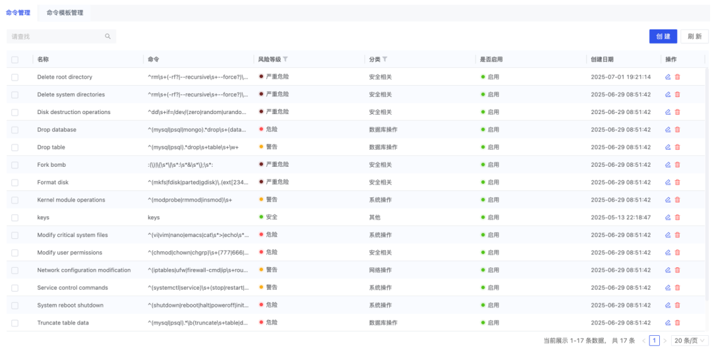Open editor for Drop database command
The width and height of the screenshot is (712, 349).
click(x=667, y=129)
